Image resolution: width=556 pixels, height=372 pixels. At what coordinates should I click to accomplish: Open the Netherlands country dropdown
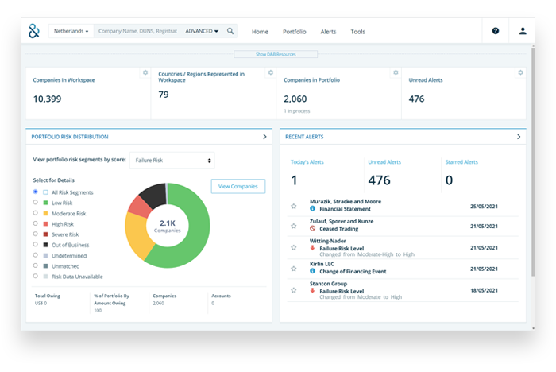[x=71, y=31]
